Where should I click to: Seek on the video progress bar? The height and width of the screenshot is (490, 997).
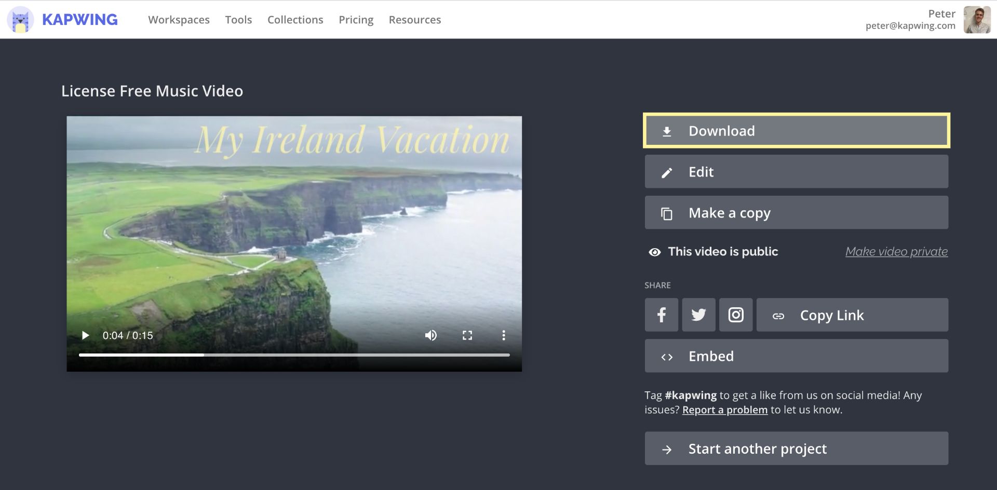(x=294, y=355)
